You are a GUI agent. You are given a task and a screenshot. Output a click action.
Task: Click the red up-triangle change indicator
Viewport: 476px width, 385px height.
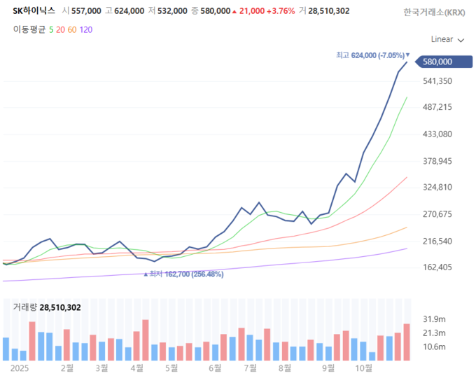[234, 12]
